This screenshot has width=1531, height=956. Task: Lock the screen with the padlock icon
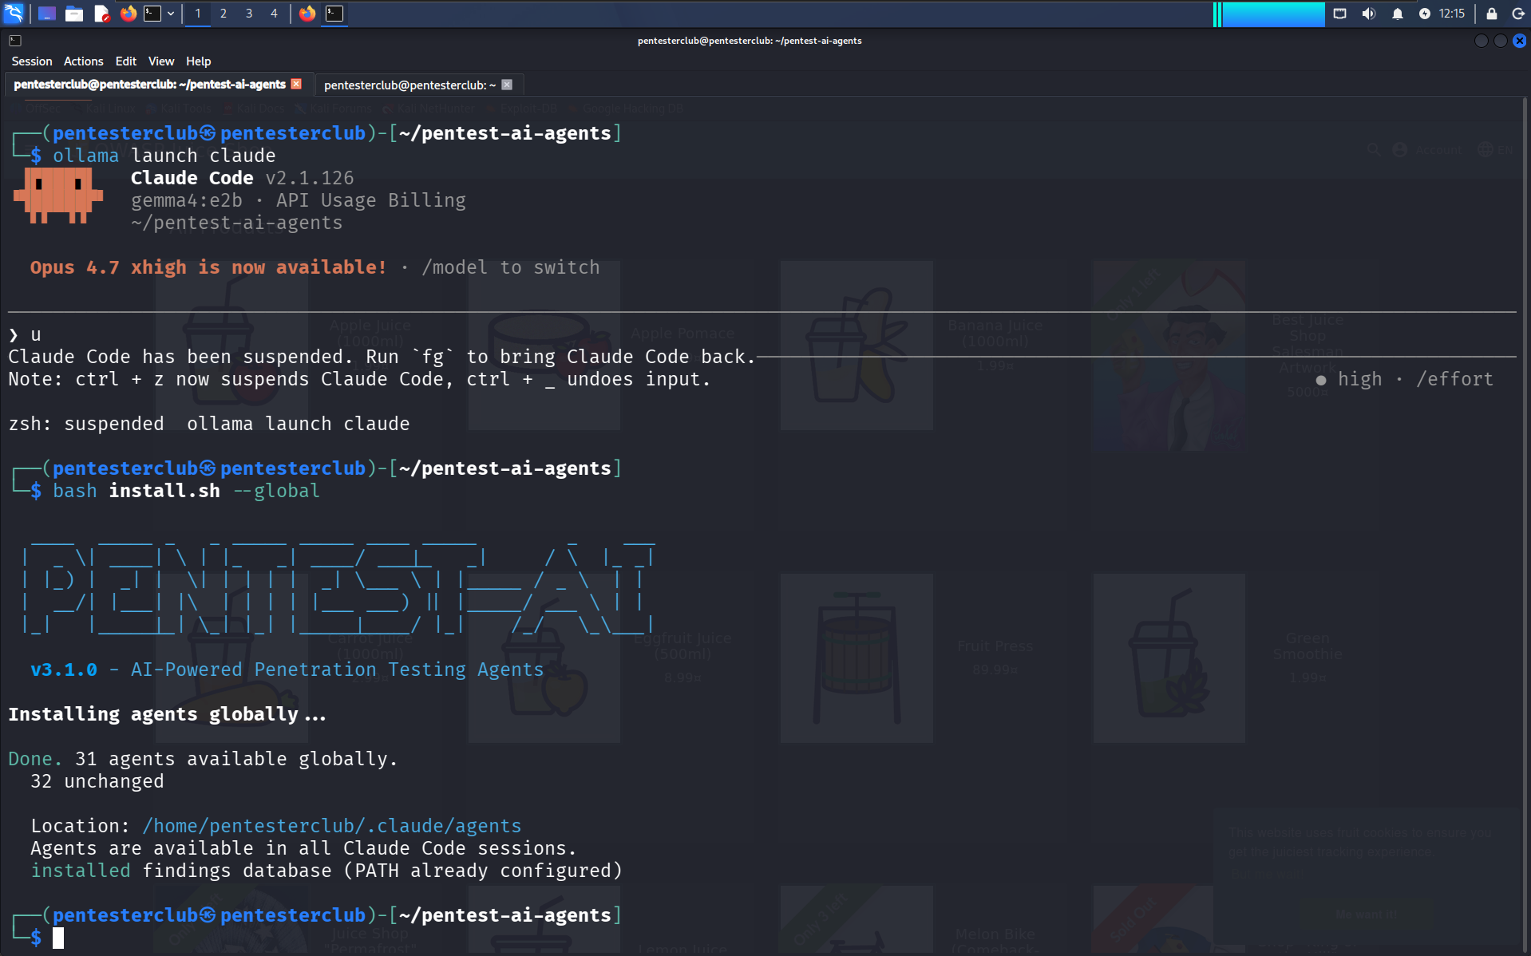[1491, 13]
